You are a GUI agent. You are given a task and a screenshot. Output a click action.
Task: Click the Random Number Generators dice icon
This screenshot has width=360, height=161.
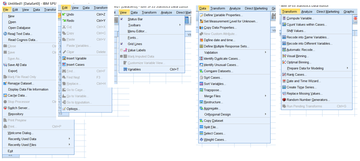[x=284, y=100]
